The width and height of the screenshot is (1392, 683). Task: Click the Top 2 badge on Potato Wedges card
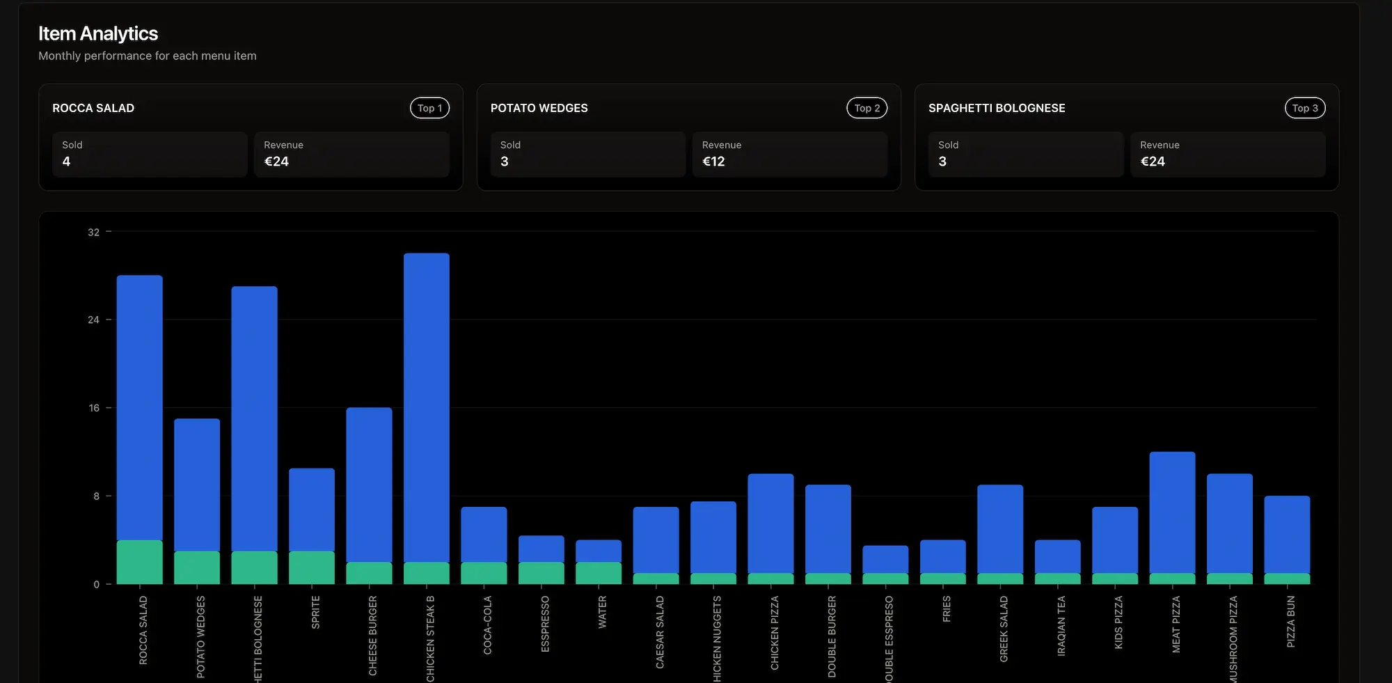(867, 108)
